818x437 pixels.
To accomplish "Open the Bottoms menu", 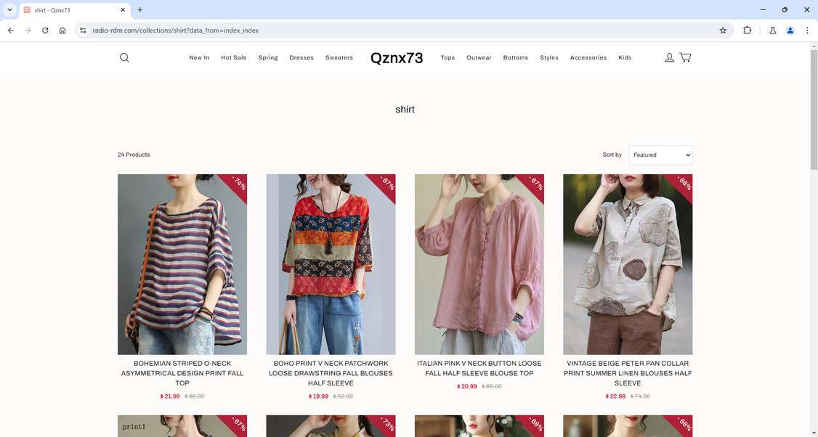I will [x=515, y=58].
